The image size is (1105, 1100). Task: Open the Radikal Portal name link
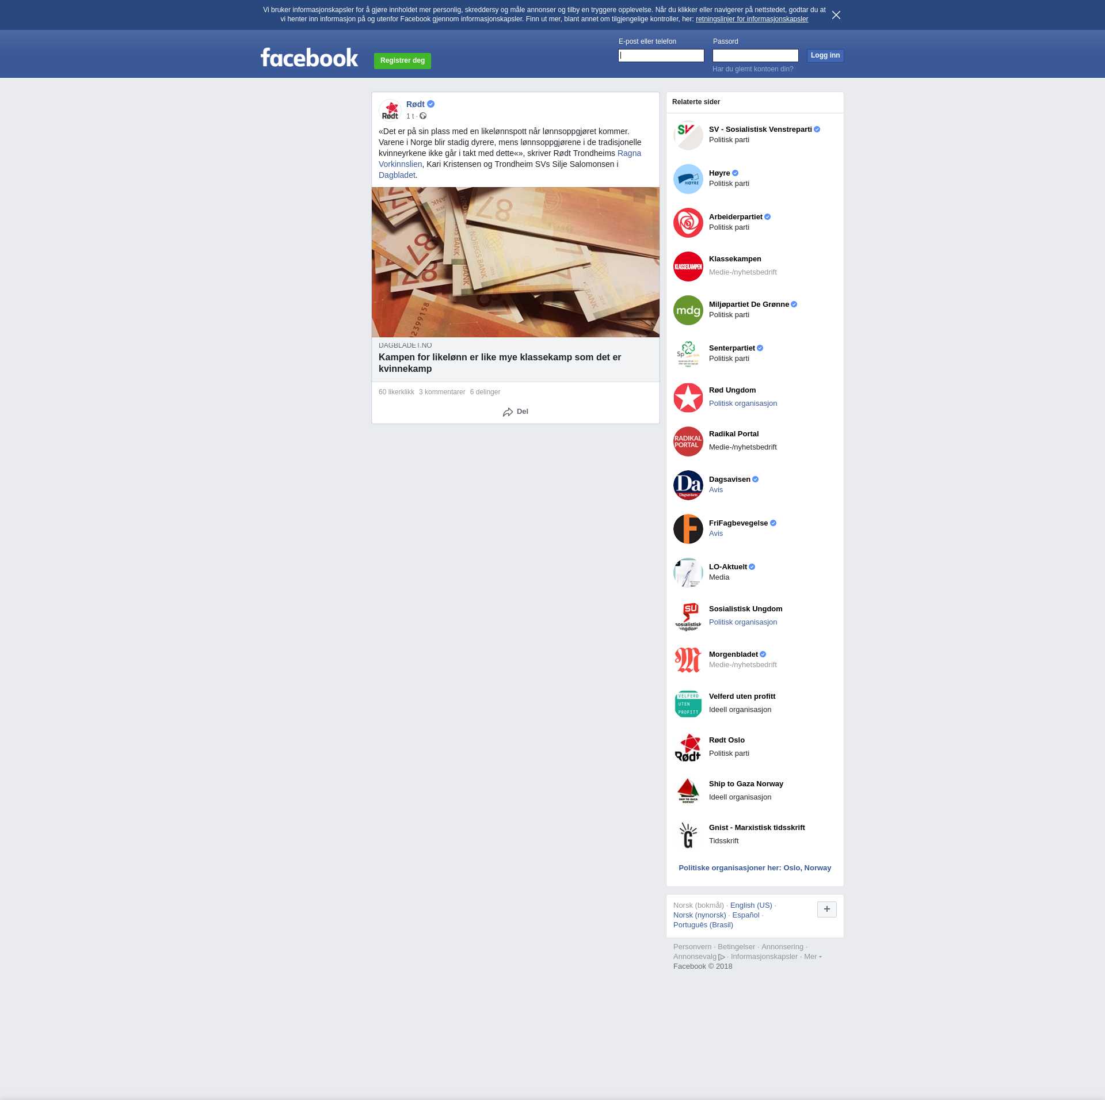[x=734, y=434]
